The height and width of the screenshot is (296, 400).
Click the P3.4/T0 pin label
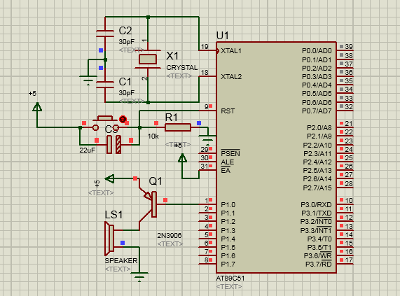coord(319,239)
